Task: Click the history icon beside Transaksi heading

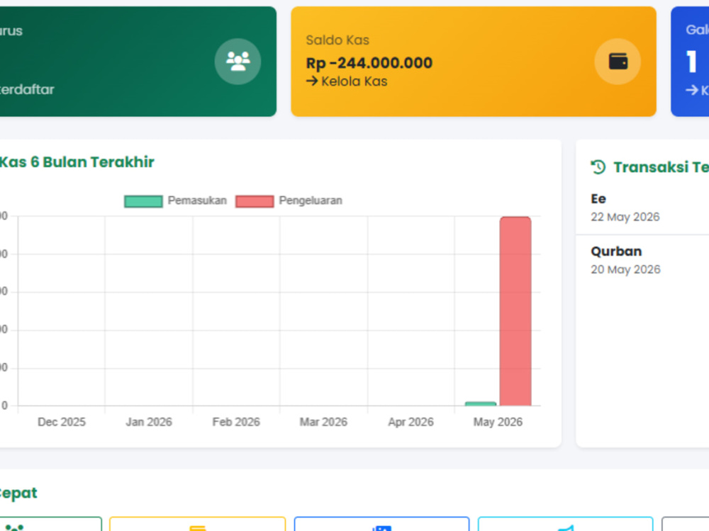Action: [598, 167]
